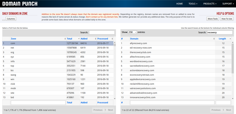Click the ed-recovery-now.com domain
Image resolution: width=236 pixels, height=114 pixels.
pyautogui.click(x=141, y=48)
